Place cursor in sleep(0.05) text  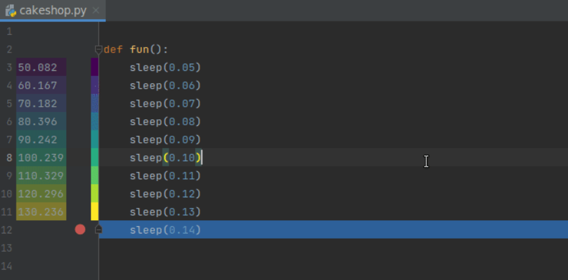(165, 68)
